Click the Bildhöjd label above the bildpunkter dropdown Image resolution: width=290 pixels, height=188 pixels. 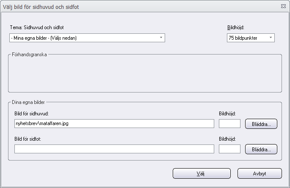point(236,27)
